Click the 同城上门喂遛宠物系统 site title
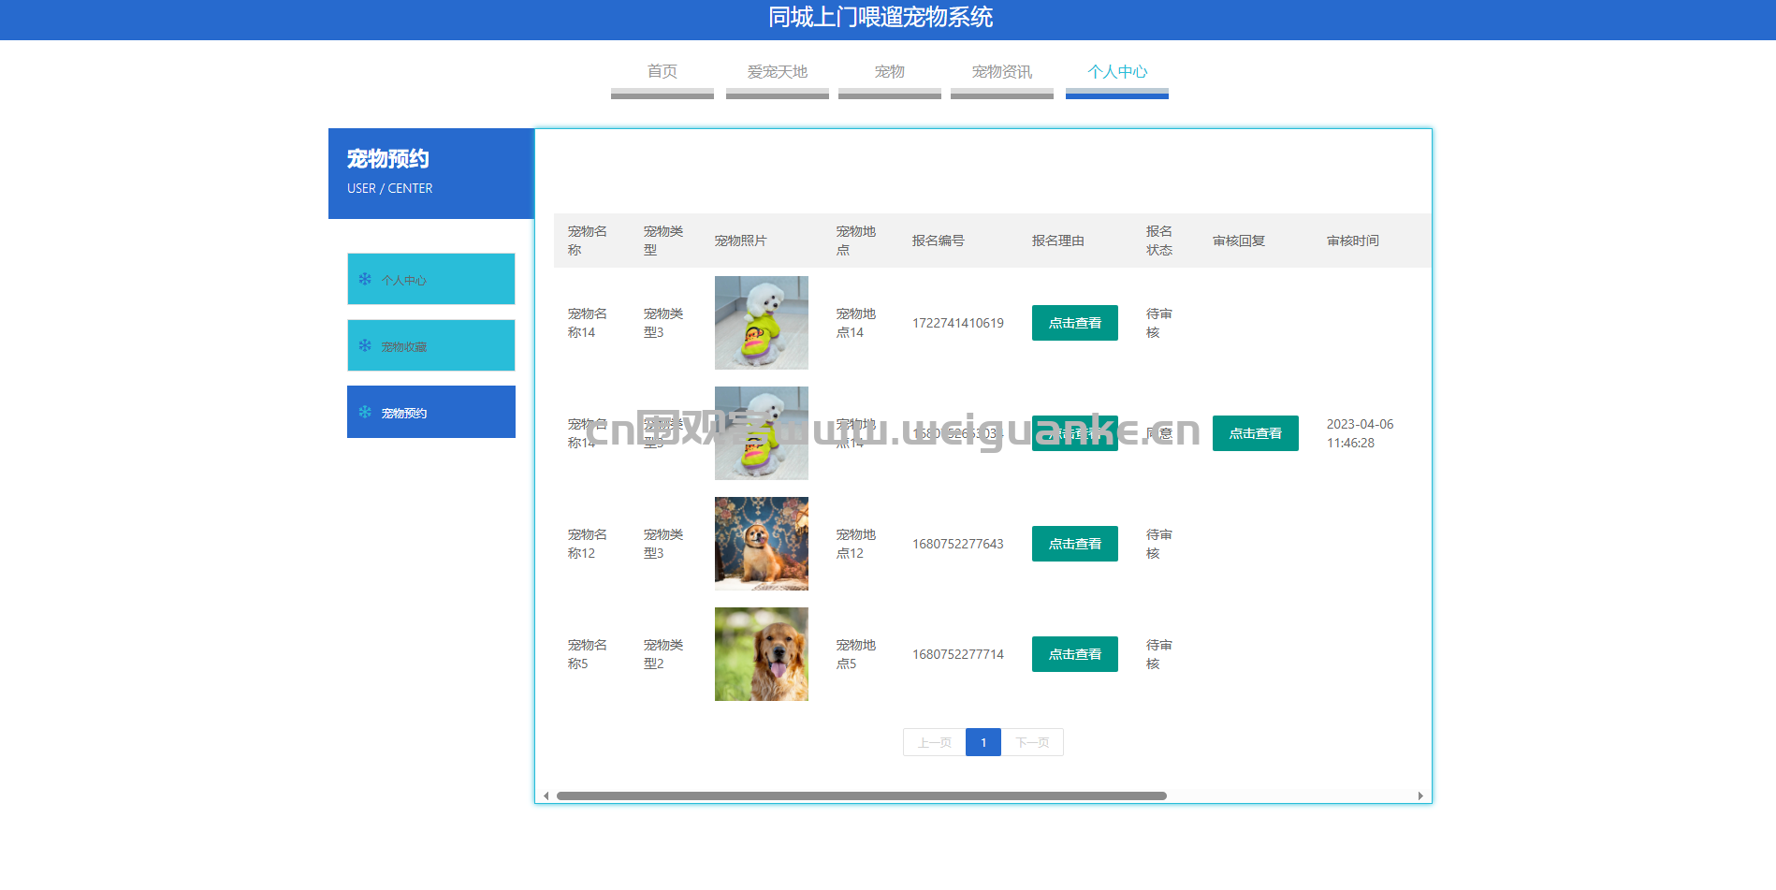The image size is (1776, 890). pyautogui.click(x=881, y=17)
